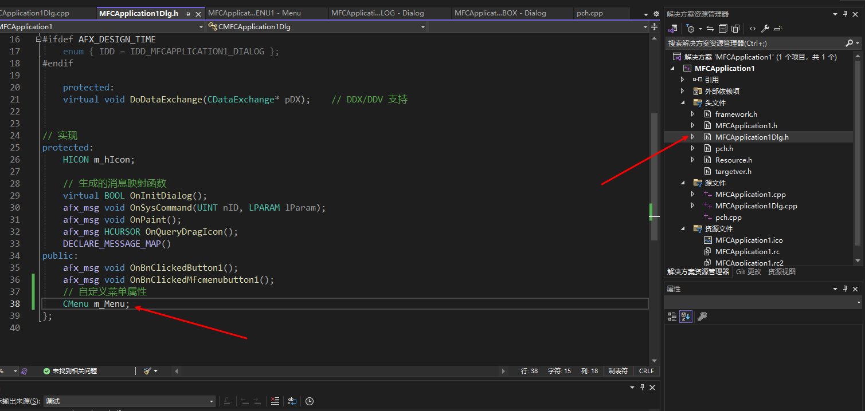Click the show all files icon
The height and width of the screenshot is (411, 865).
pyautogui.click(x=735, y=28)
